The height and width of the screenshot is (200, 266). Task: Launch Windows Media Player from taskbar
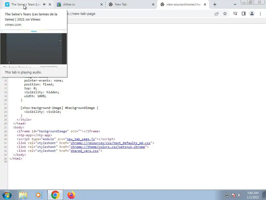39,195
